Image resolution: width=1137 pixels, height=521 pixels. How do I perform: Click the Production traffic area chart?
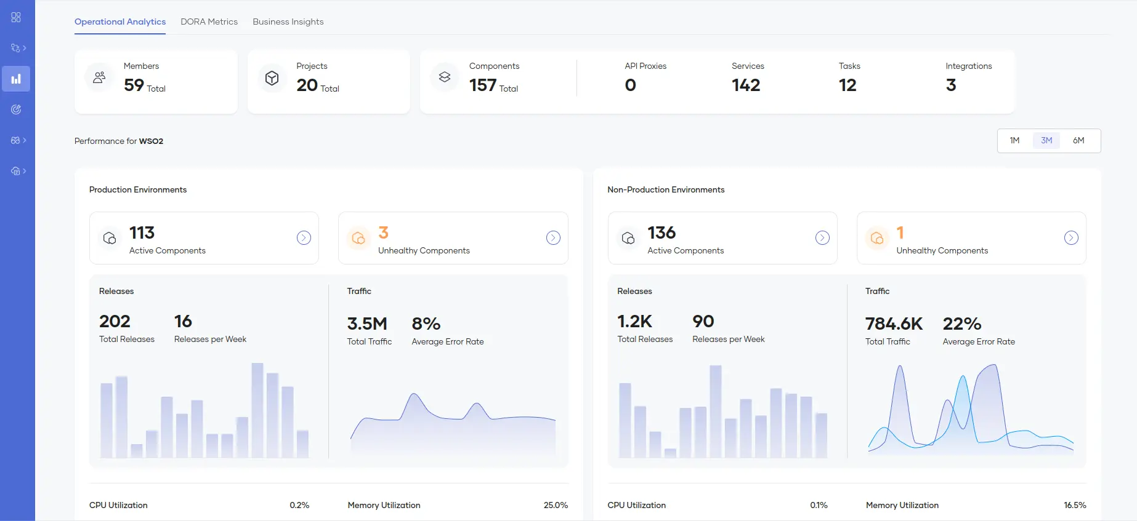(x=453, y=424)
